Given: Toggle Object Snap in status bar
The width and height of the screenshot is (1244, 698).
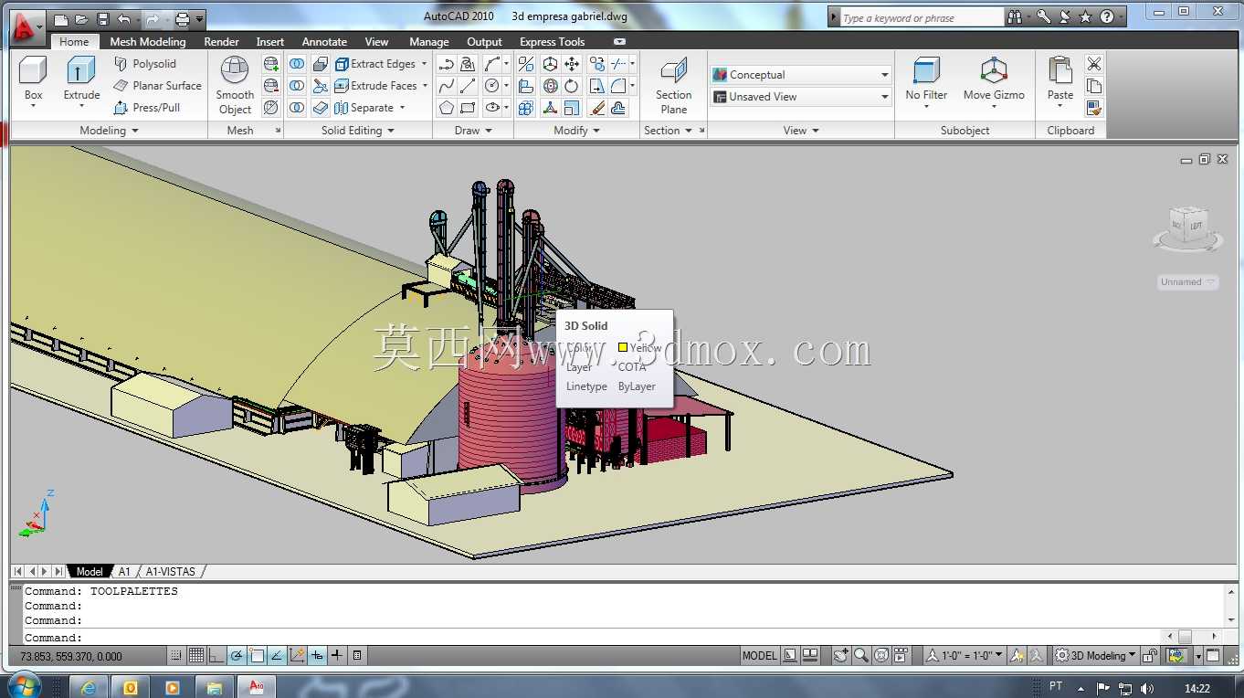Looking at the screenshot, I should point(257,655).
